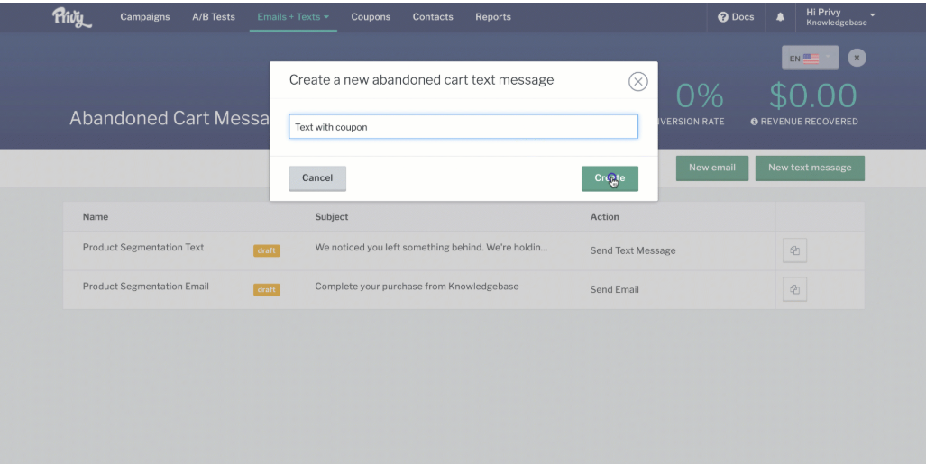Go to the Coupons page

click(371, 17)
